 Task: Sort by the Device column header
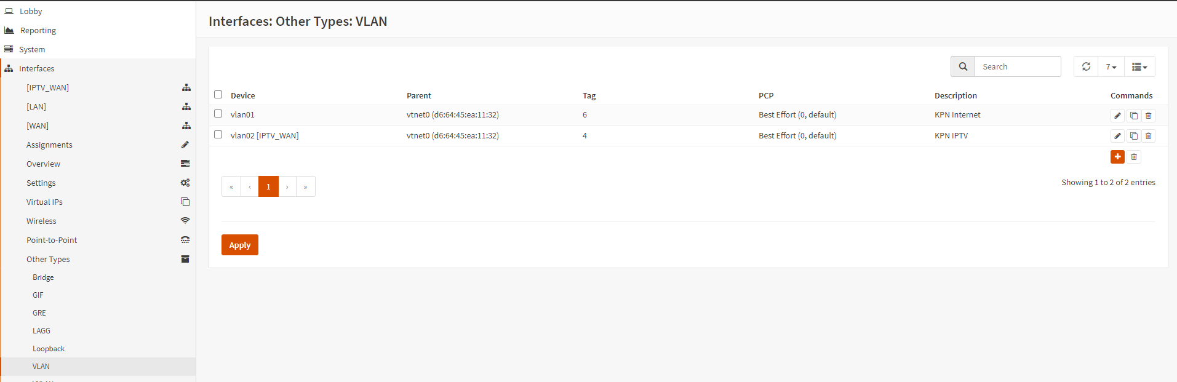(x=243, y=95)
